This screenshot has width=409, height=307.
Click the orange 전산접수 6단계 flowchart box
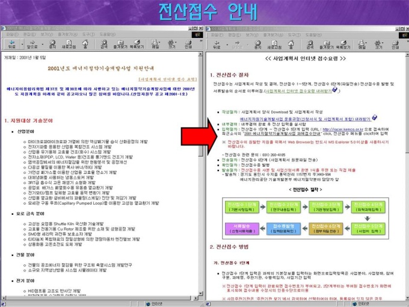tap(326, 228)
